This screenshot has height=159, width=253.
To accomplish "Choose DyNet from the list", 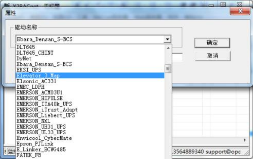I will 90,58.
